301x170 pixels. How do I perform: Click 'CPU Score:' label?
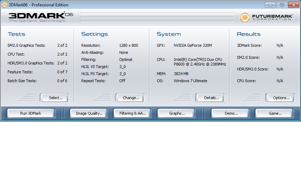coord(246,81)
